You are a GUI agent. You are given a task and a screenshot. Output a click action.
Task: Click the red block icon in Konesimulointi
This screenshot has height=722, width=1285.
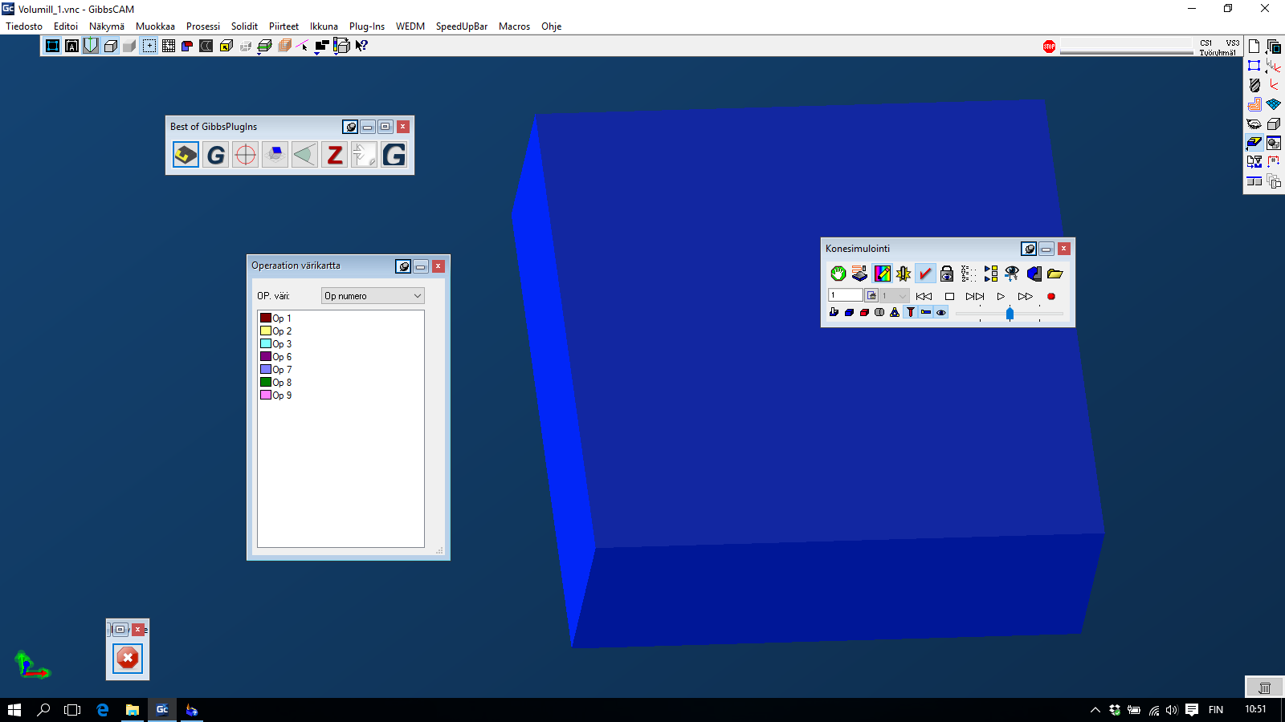click(864, 312)
